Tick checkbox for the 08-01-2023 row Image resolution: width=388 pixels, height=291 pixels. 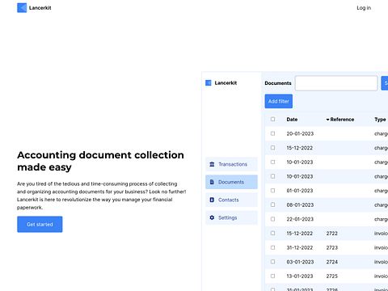272,205
